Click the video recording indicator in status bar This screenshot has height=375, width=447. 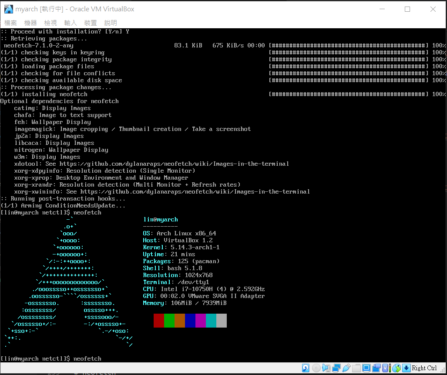coord(376,368)
